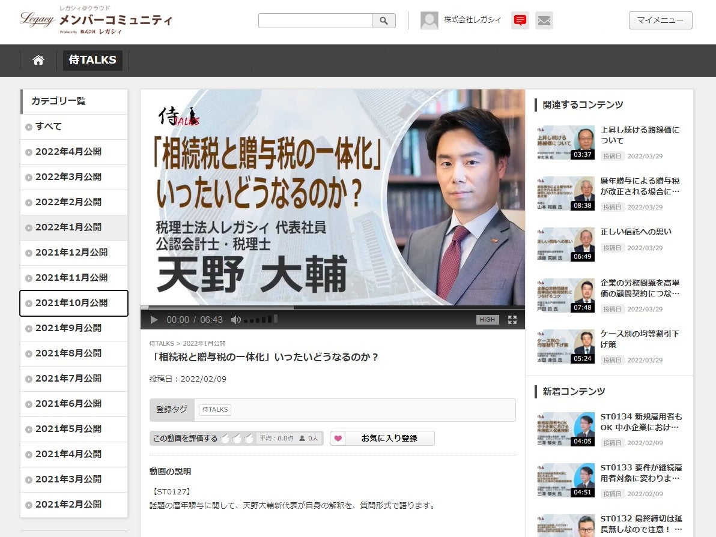Screen dimensions: 716x537
Task: Open the ST0132 最終締切は延長無し link
Action: pyautogui.click(x=641, y=524)
